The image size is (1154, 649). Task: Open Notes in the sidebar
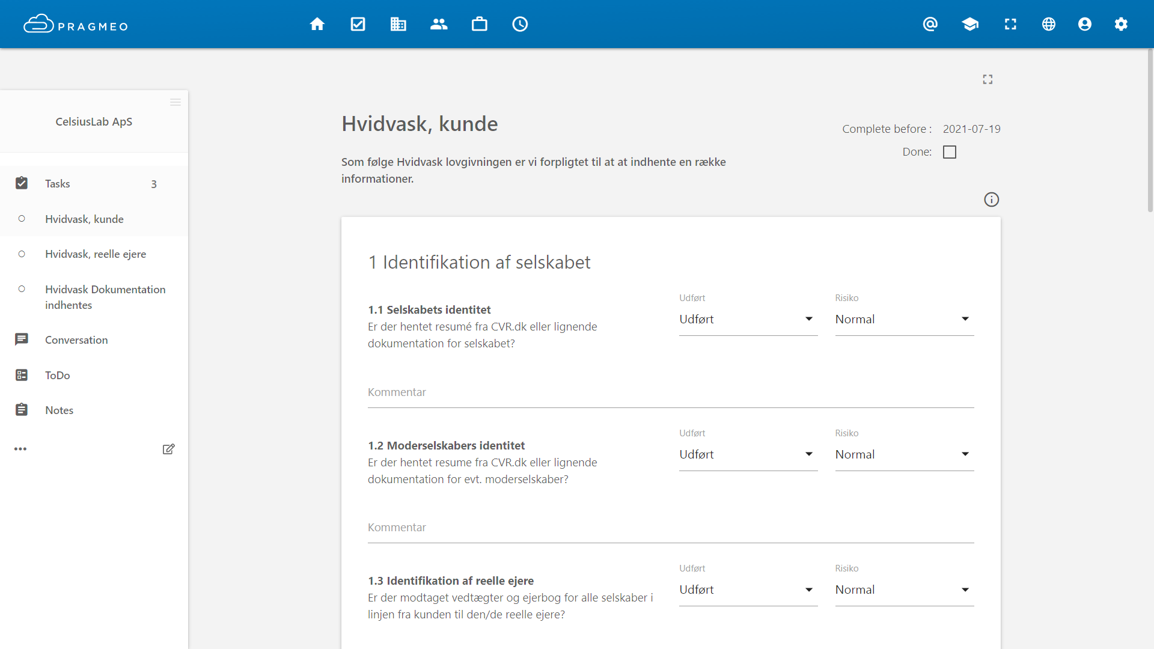[x=59, y=410]
